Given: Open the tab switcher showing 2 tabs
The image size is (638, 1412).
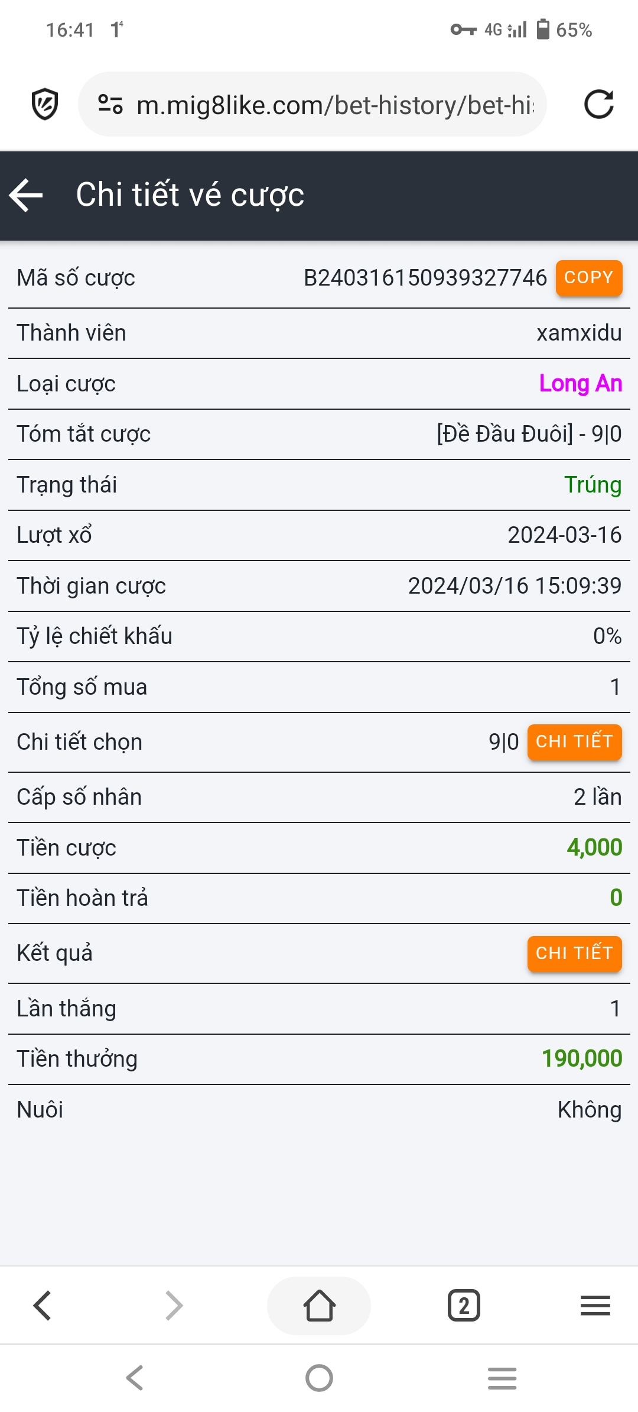Looking at the screenshot, I should 464,1305.
